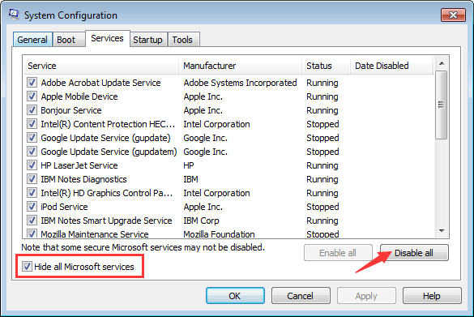This screenshot has height=317, width=474.
Task: Sort by the Service column header
Action: point(101,66)
